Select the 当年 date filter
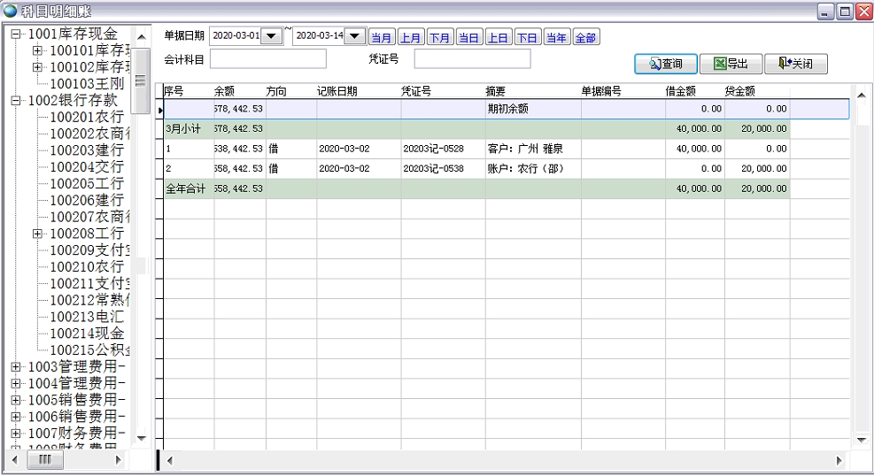Image resolution: width=874 pixels, height=476 pixels. click(556, 37)
